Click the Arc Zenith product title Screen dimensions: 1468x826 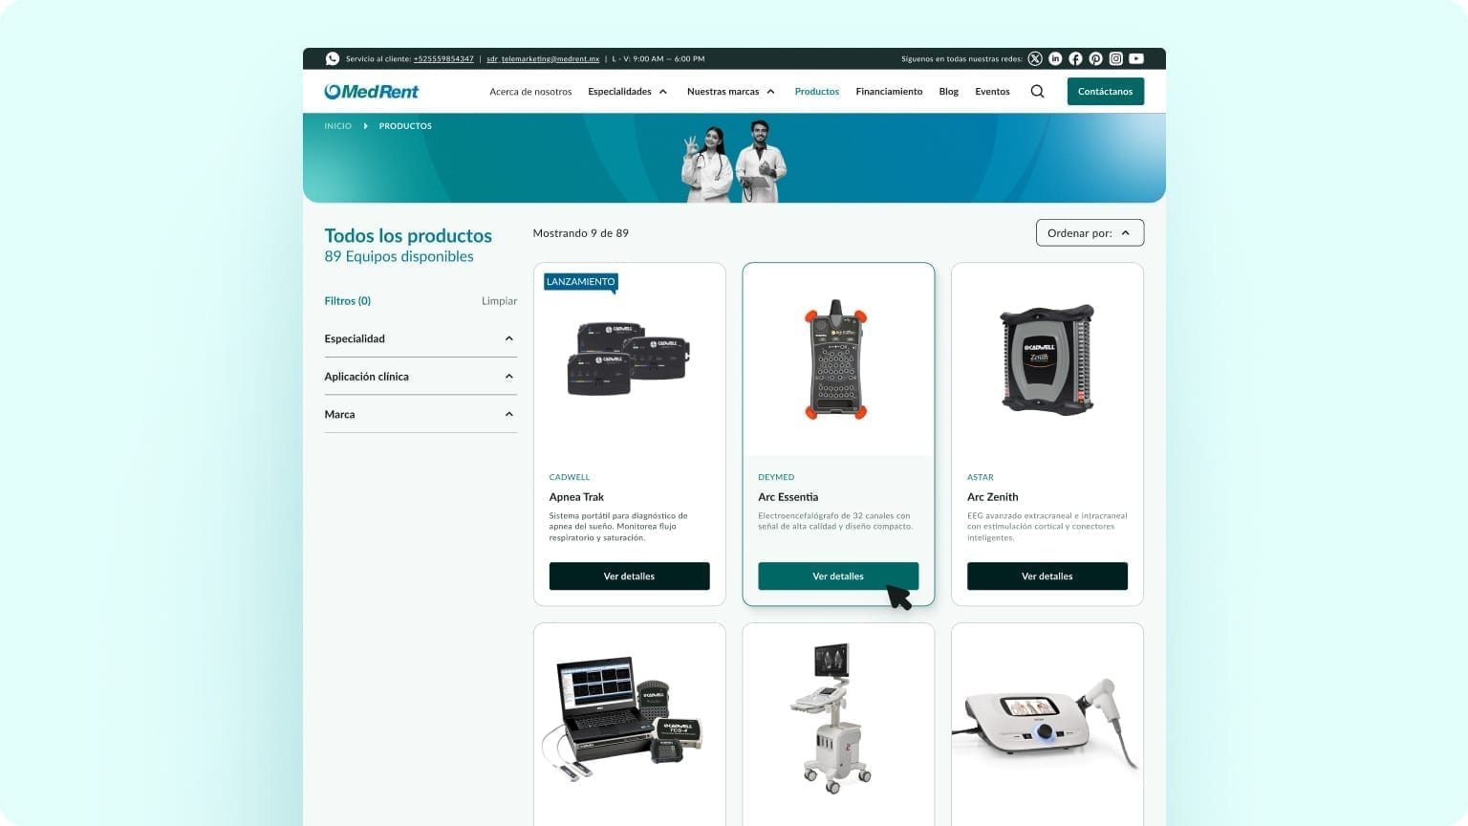[992, 497]
